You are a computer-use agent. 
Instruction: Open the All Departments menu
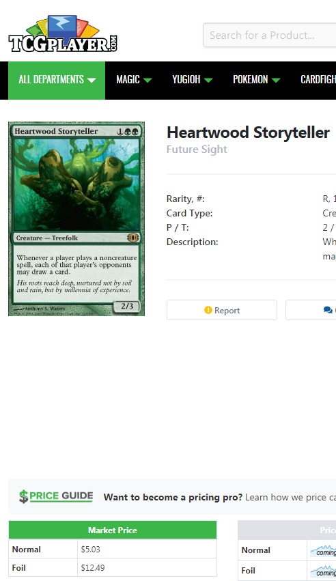(57, 81)
